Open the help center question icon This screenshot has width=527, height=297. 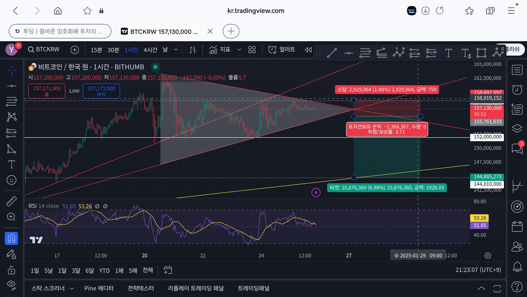517,287
